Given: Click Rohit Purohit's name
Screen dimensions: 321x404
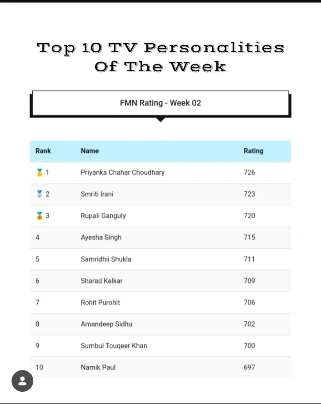Looking at the screenshot, I should click(100, 302).
